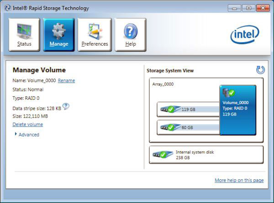Open the Status tab
The height and width of the screenshot is (203, 274).
coord(24,35)
